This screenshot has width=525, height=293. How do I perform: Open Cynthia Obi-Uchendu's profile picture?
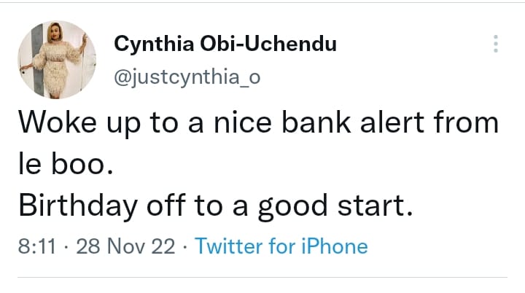point(57,61)
